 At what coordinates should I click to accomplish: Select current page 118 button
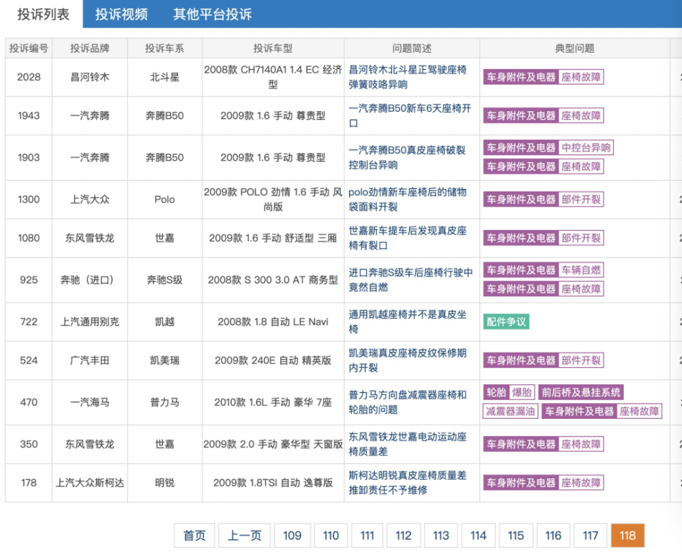627,536
